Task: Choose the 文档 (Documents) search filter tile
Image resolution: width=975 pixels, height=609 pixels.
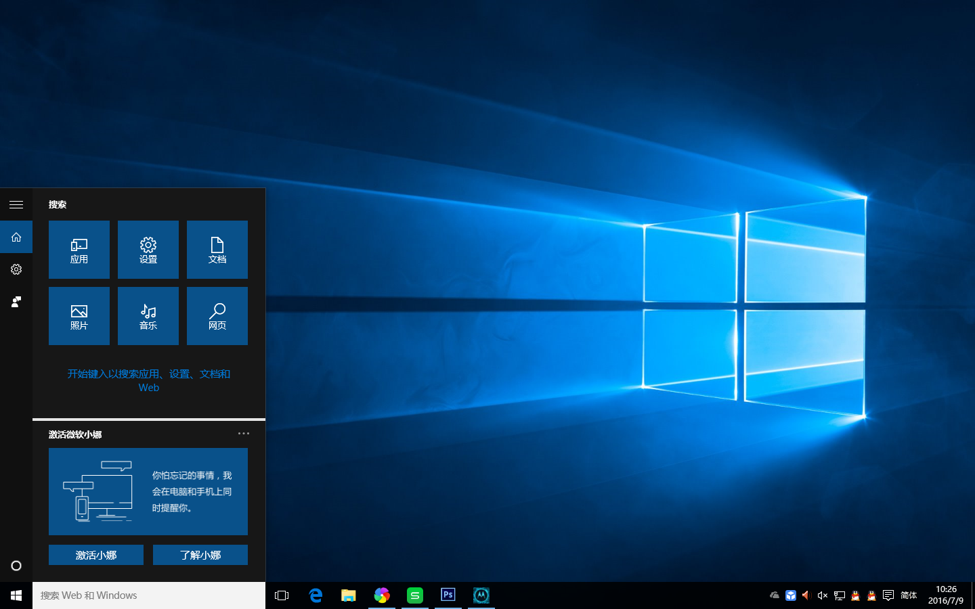Action: [217, 250]
